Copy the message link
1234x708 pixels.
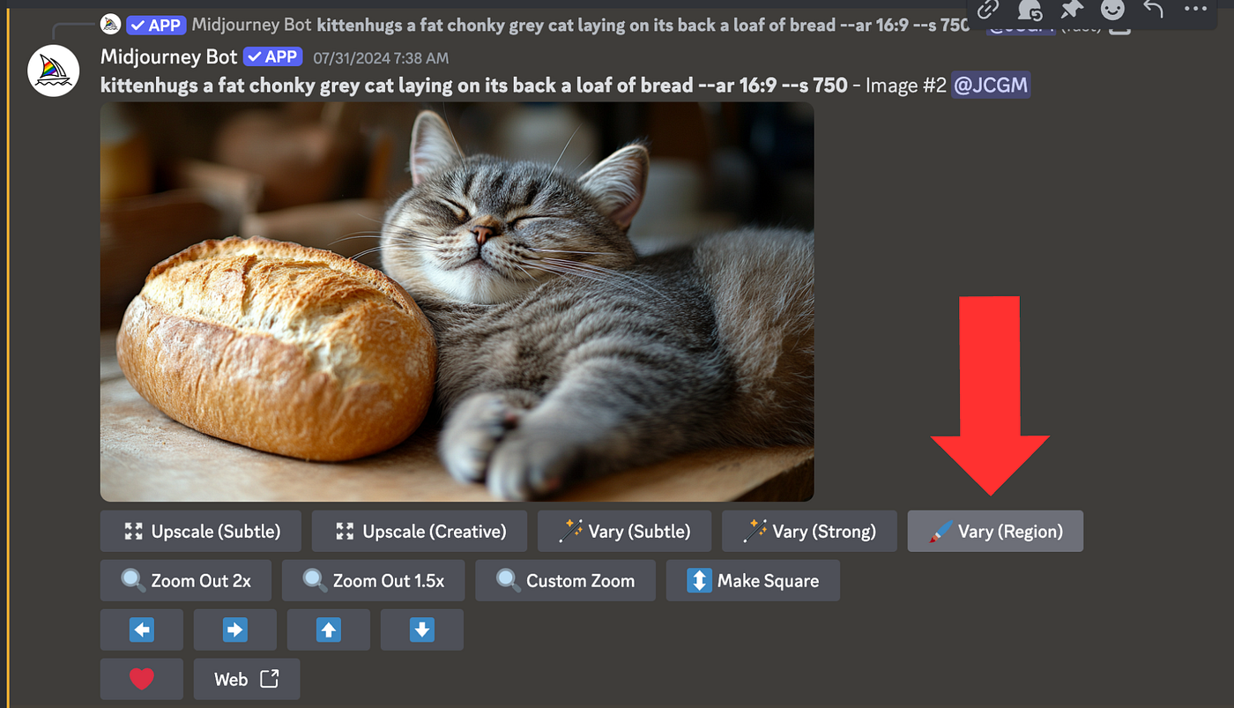tap(987, 12)
